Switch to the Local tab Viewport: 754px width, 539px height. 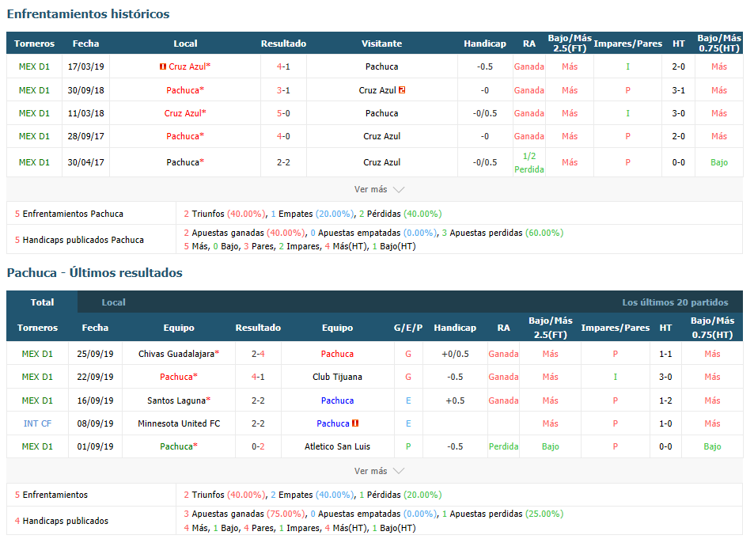pos(113,302)
